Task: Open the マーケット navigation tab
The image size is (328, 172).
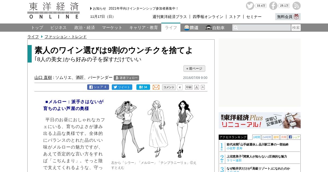Action: [112, 28]
